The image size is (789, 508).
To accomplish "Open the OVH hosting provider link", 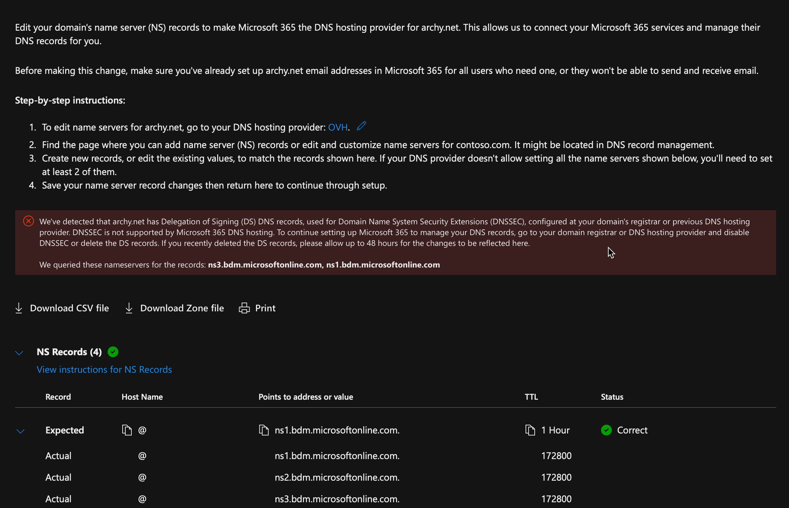I will coord(338,127).
